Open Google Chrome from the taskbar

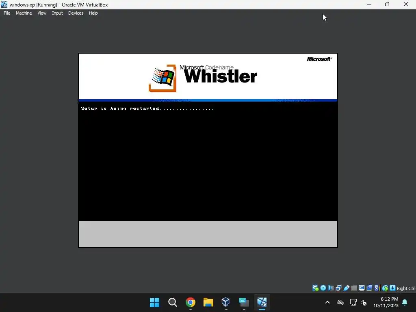click(190, 302)
